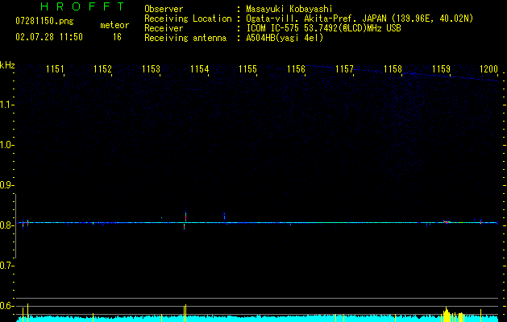Click the 1158 time axis label

pos(393,68)
